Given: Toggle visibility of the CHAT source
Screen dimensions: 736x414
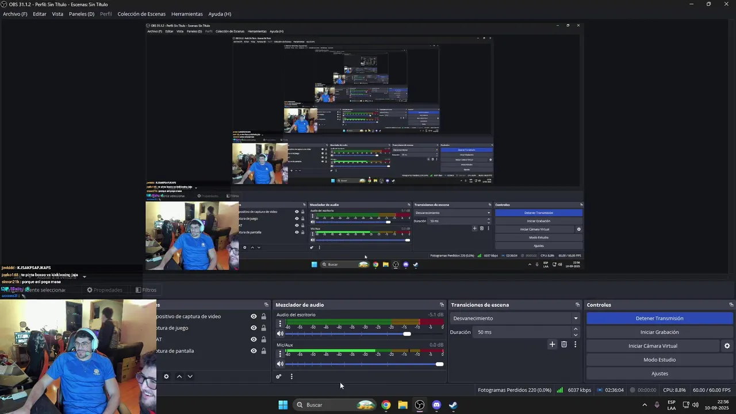Looking at the screenshot, I should 254,339.
